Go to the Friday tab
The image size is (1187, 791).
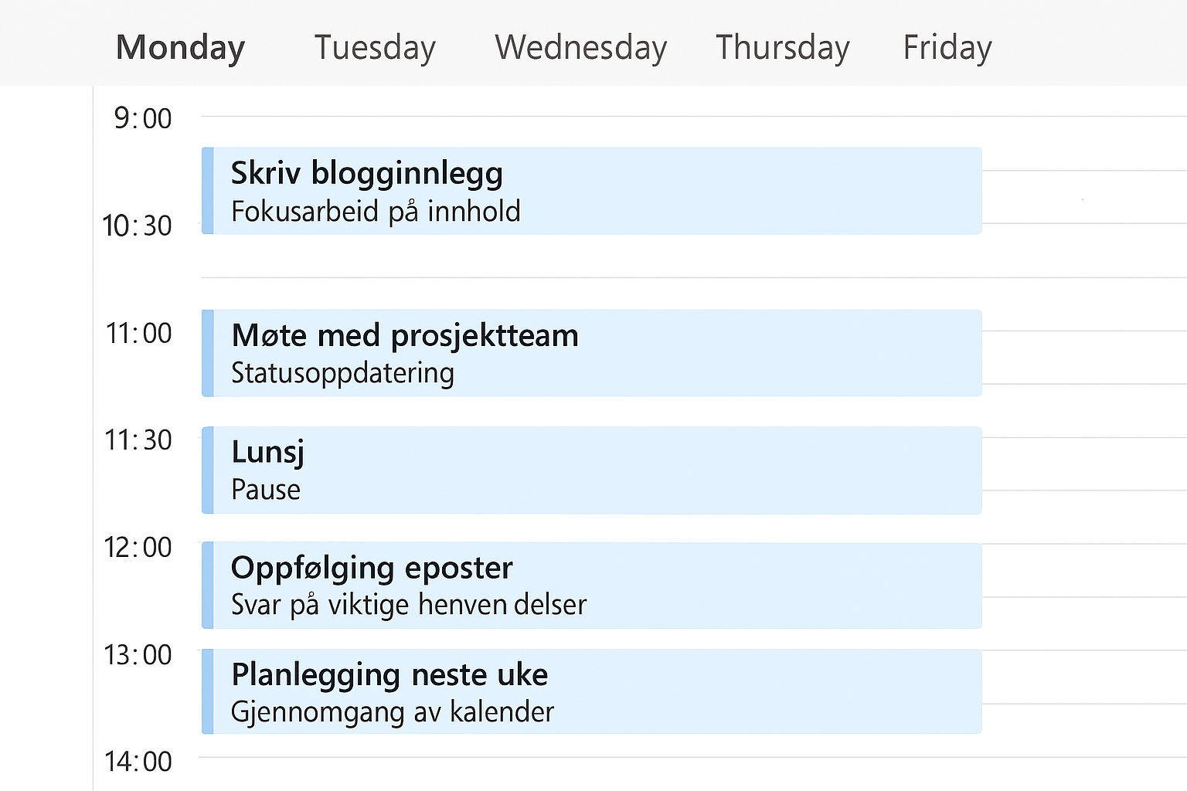point(947,47)
